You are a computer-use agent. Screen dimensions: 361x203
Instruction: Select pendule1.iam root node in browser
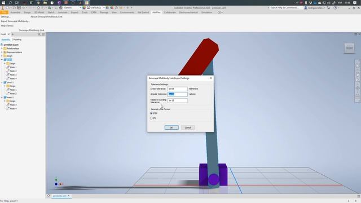point(11,45)
